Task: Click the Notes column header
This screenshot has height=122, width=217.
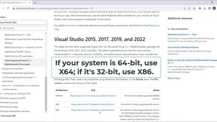Action: [x=156, y=90]
